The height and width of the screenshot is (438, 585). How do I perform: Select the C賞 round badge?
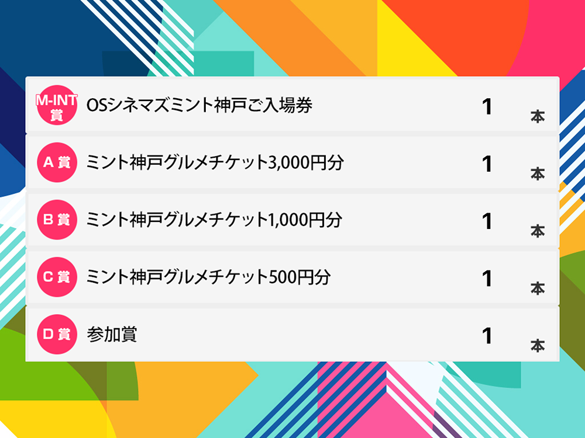pos(57,277)
